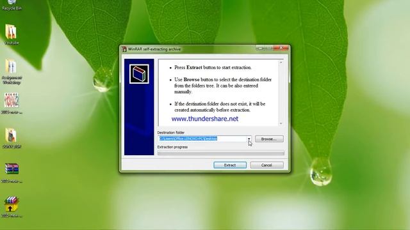
Task: Click the Extraction progress bar
Action: [x=221, y=153]
